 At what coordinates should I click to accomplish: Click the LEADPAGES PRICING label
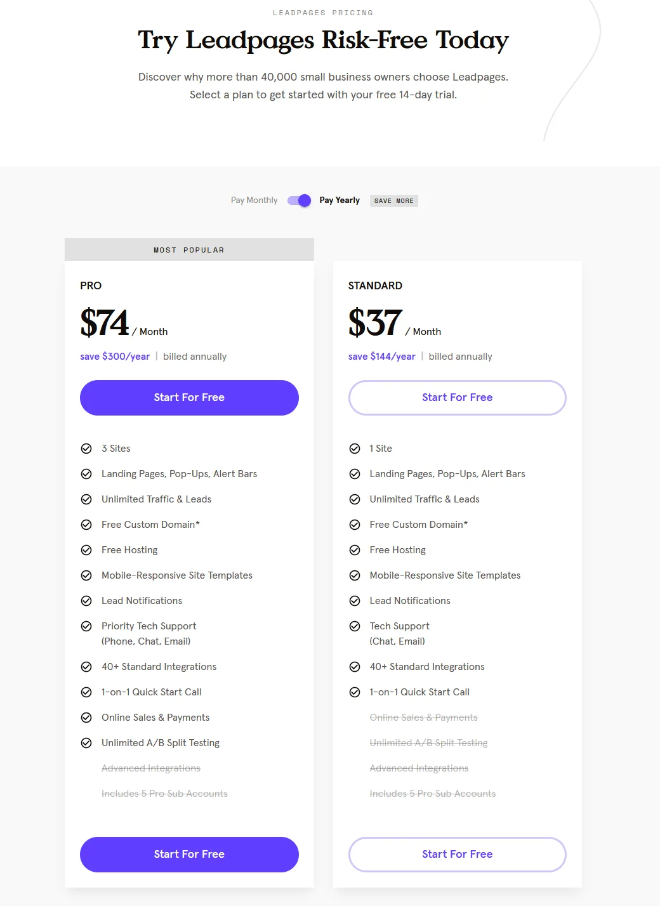323,13
